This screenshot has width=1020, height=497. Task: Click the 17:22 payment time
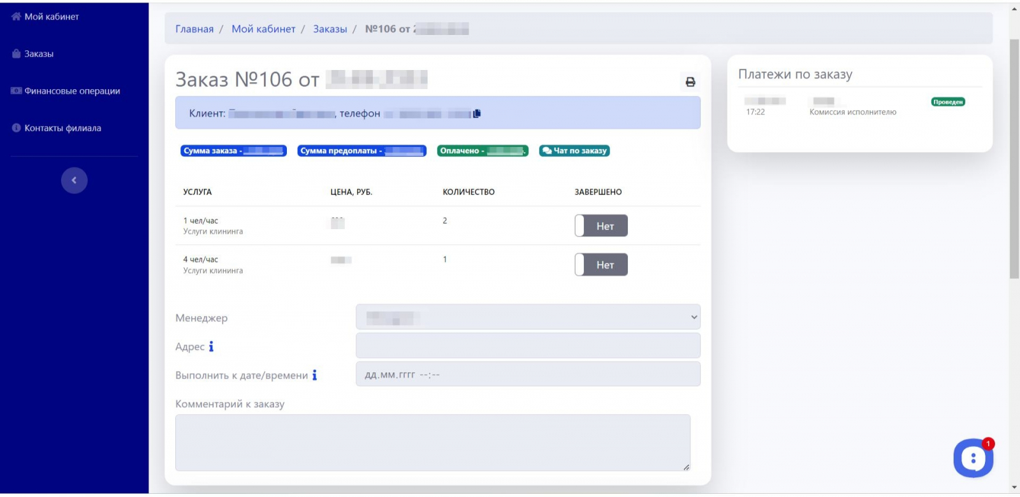755,112
